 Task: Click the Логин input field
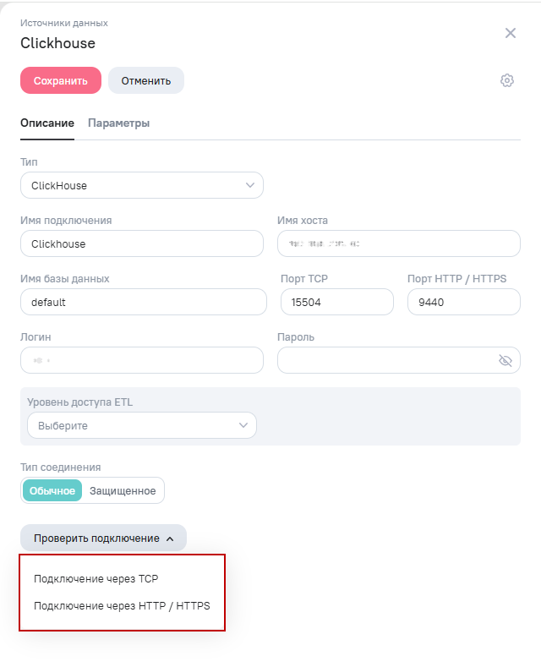[142, 360]
